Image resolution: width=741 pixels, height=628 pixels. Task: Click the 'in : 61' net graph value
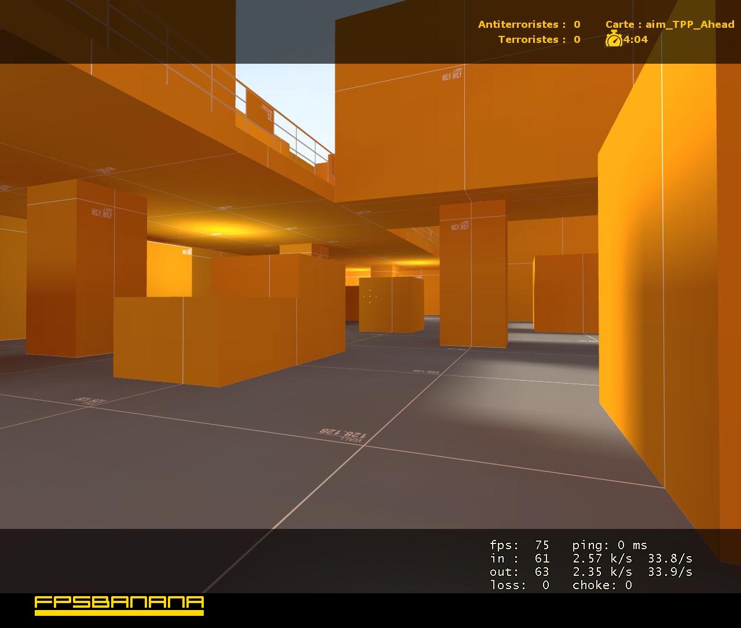point(519,558)
